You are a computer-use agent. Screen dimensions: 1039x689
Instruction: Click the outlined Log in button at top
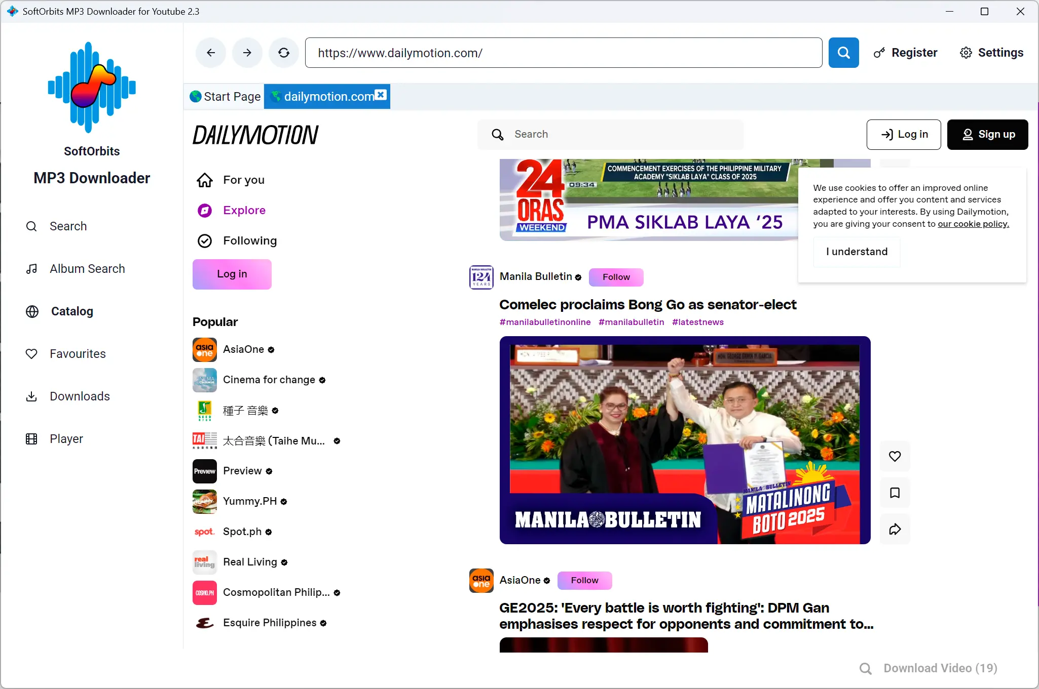coord(904,135)
